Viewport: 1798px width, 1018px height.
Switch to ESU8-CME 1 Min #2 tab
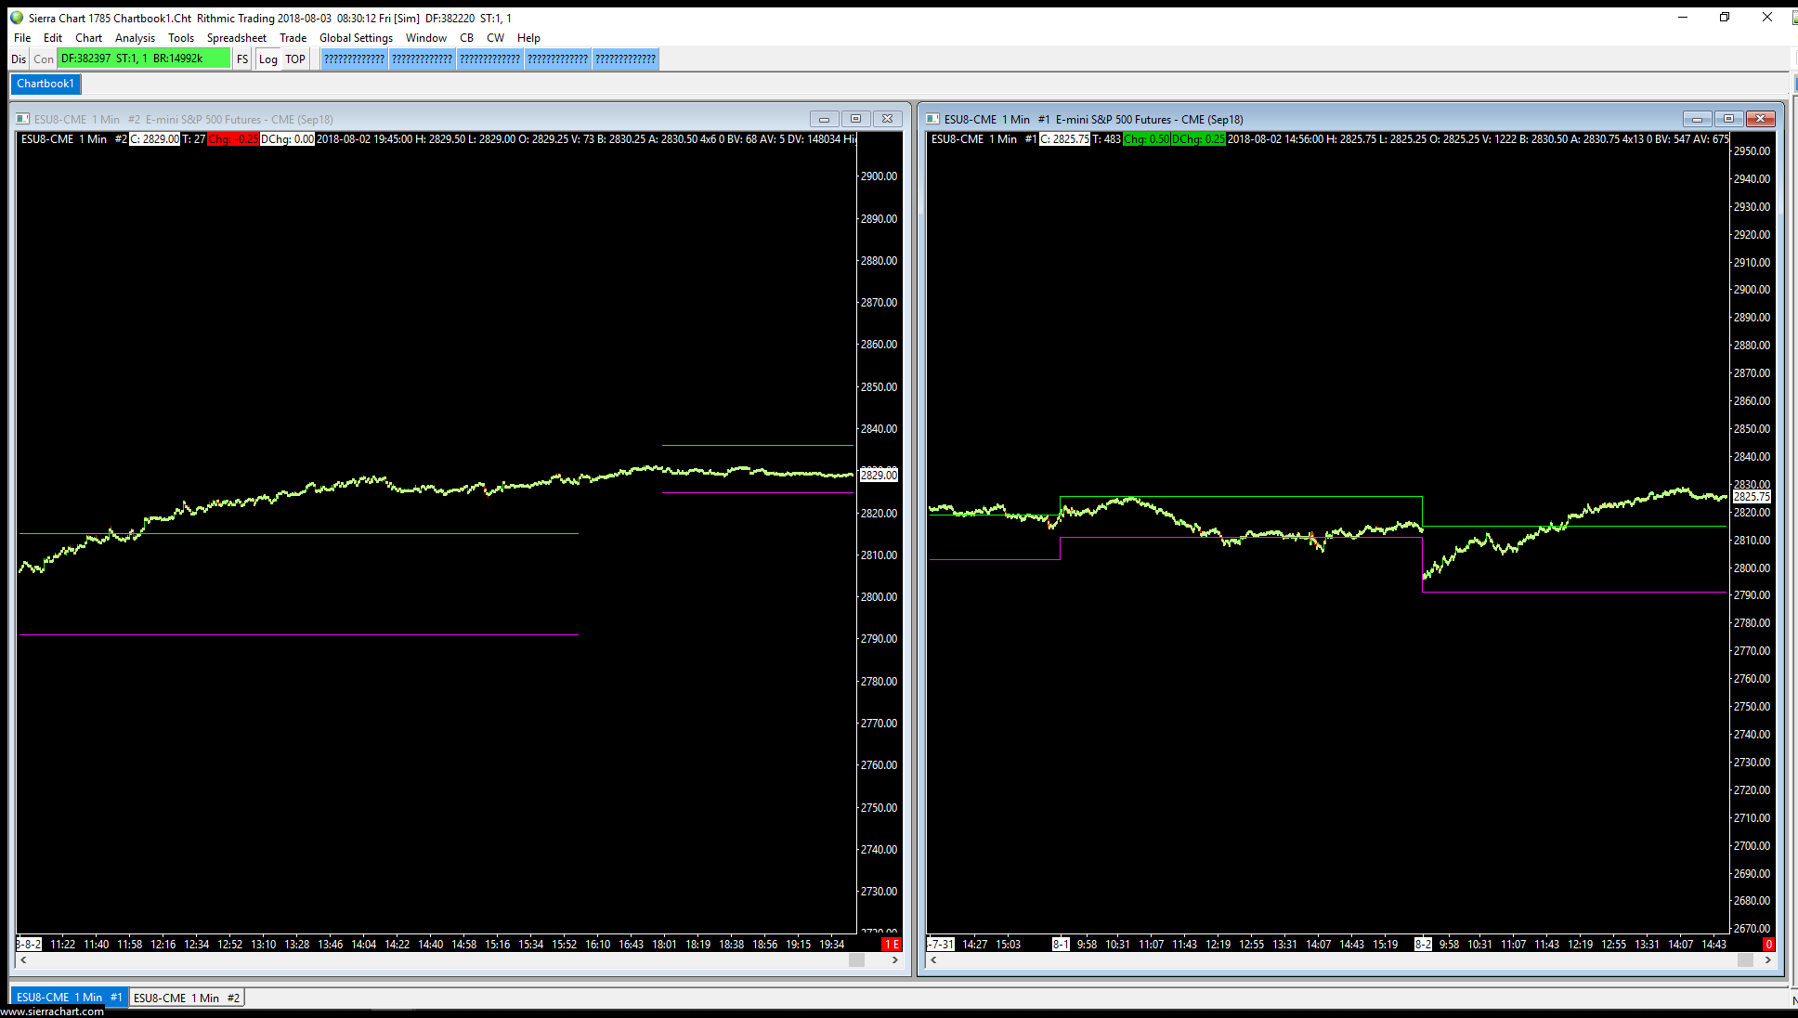click(187, 998)
